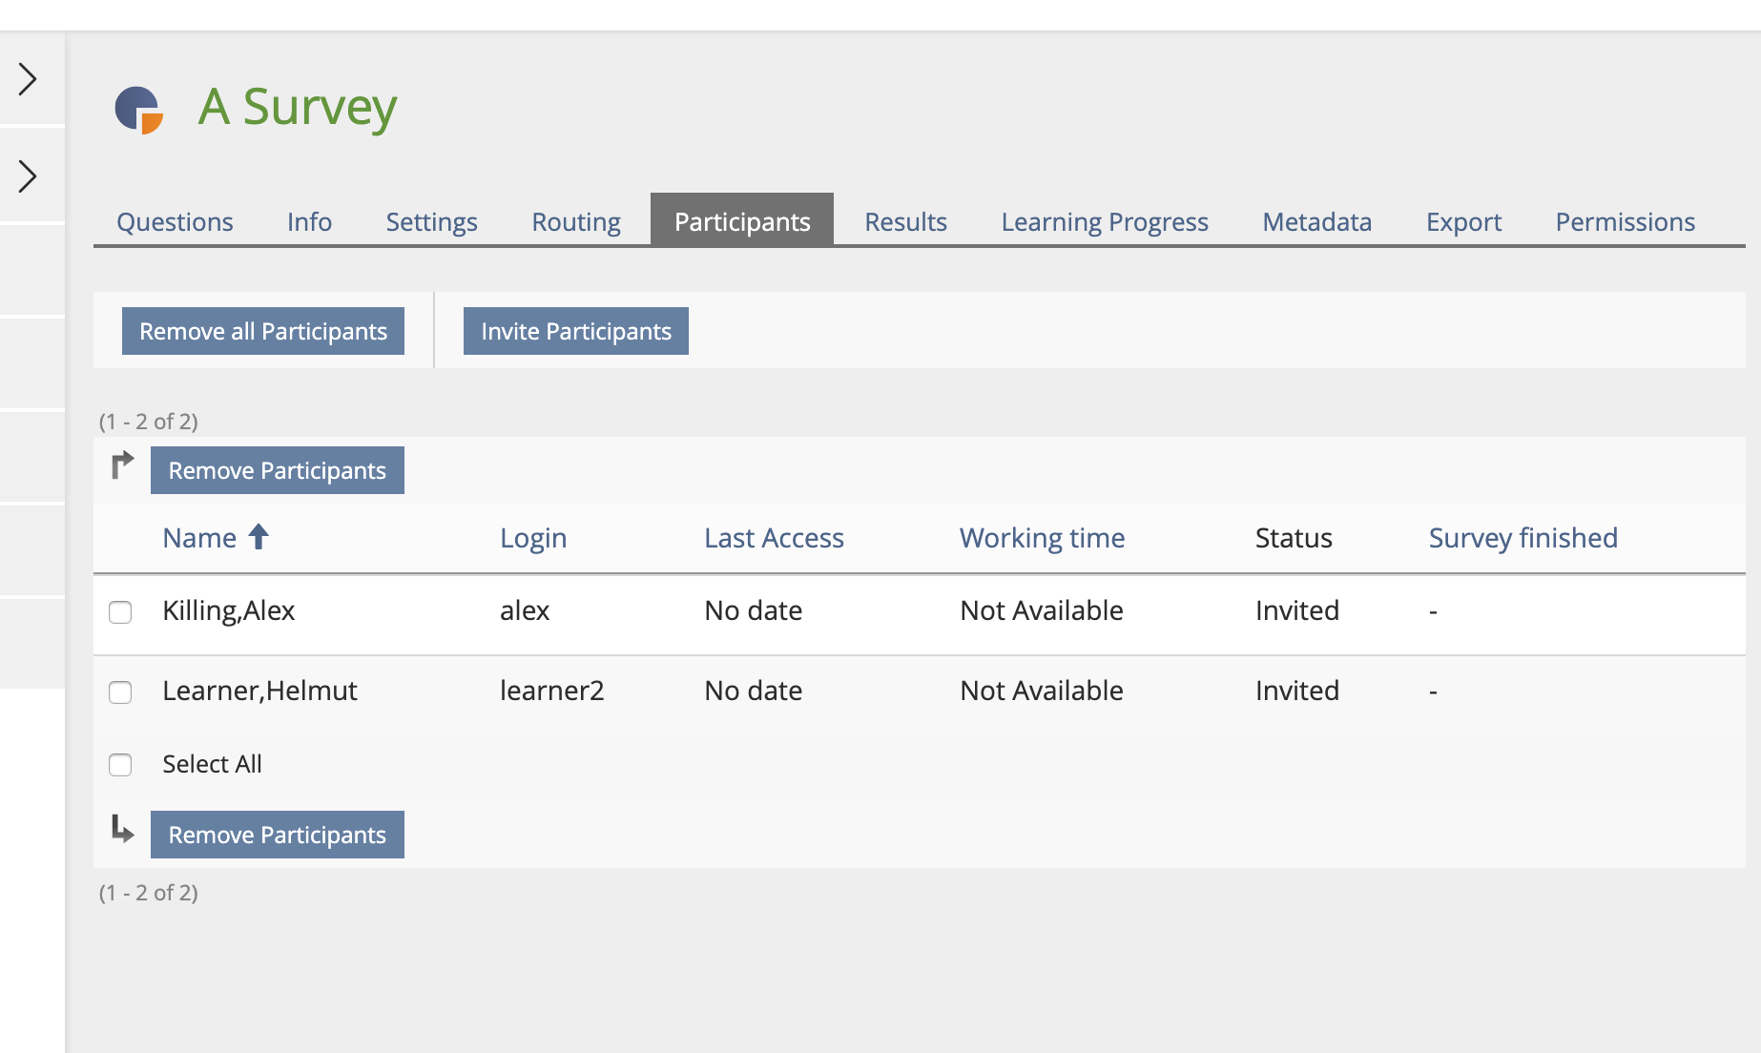This screenshot has height=1053, width=1761.
Task: Click the Invite Participants button
Action: [x=576, y=331]
